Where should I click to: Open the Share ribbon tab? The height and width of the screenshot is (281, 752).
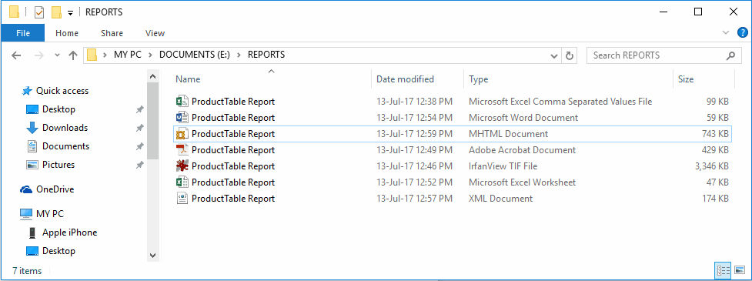coord(112,33)
